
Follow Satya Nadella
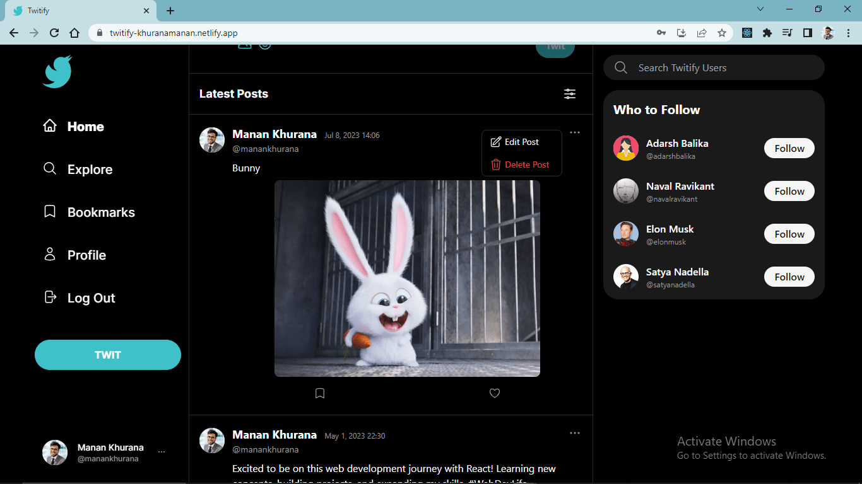789,277
